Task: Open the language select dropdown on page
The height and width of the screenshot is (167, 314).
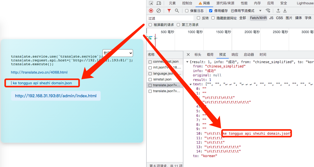Action: click(118, 53)
